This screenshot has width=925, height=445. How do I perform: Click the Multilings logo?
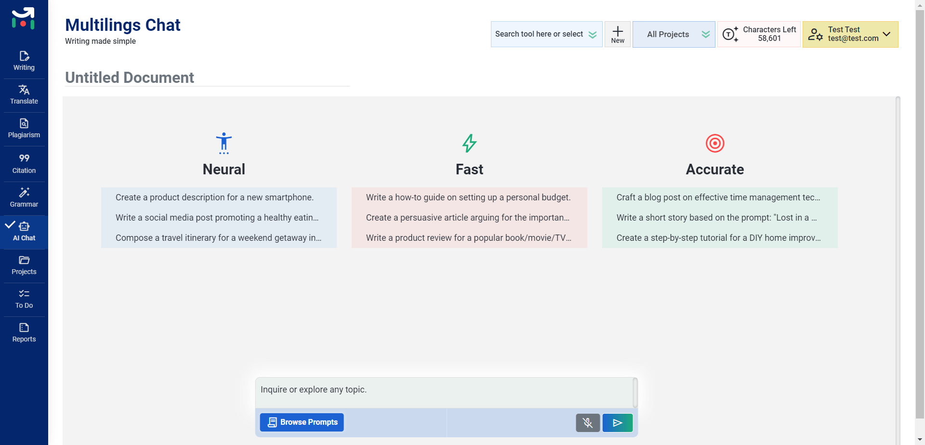(x=23, y=18)
